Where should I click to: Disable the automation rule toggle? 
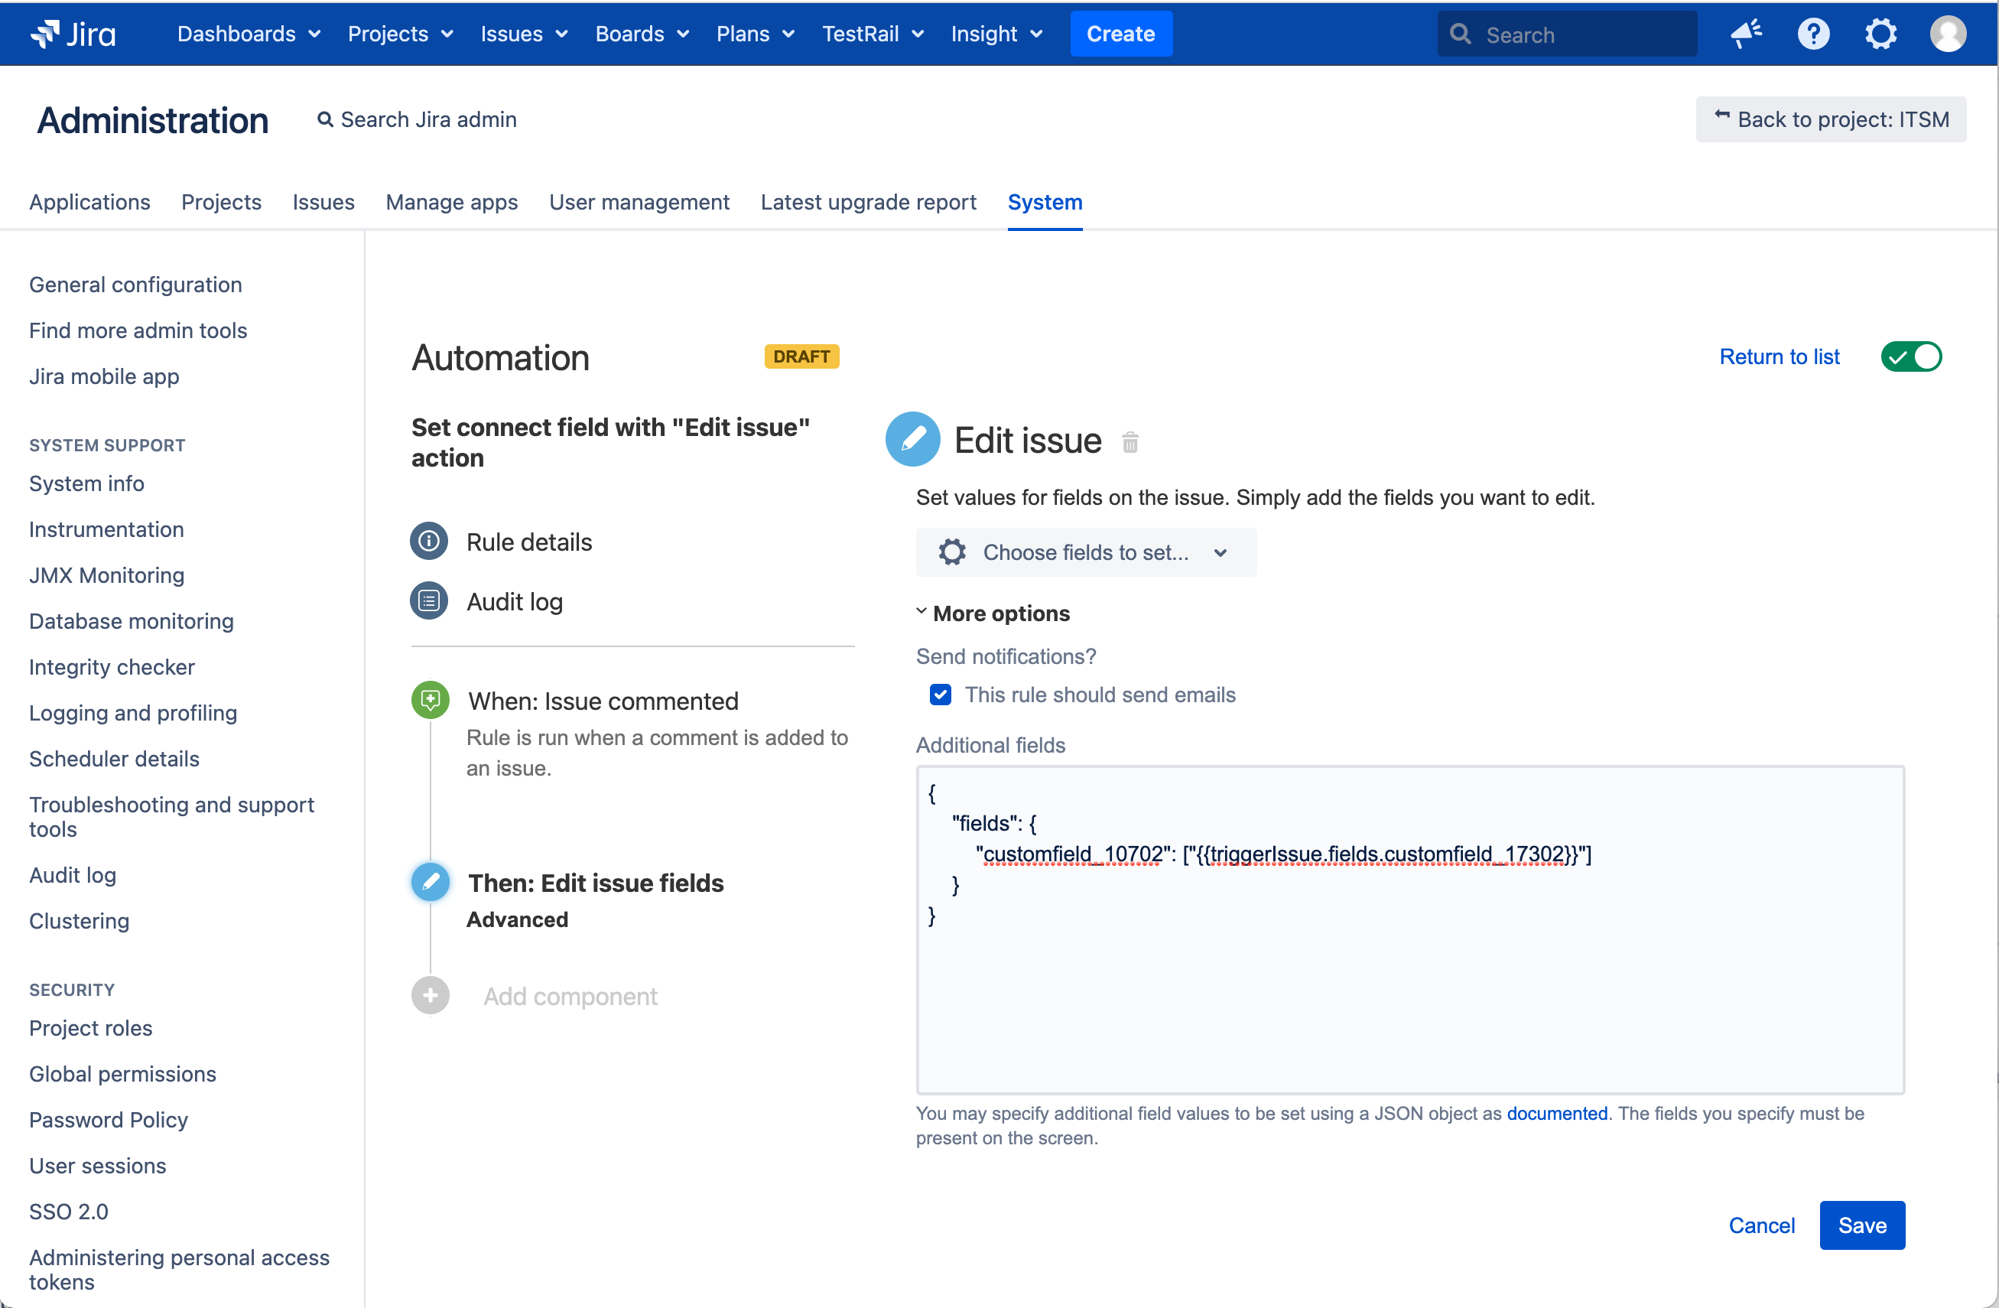[1911, 357]
